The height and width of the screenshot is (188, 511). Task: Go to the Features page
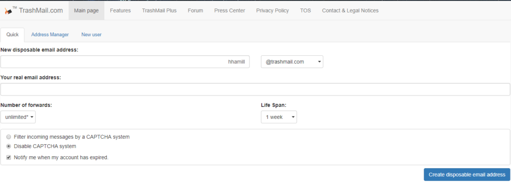point(120,10)
